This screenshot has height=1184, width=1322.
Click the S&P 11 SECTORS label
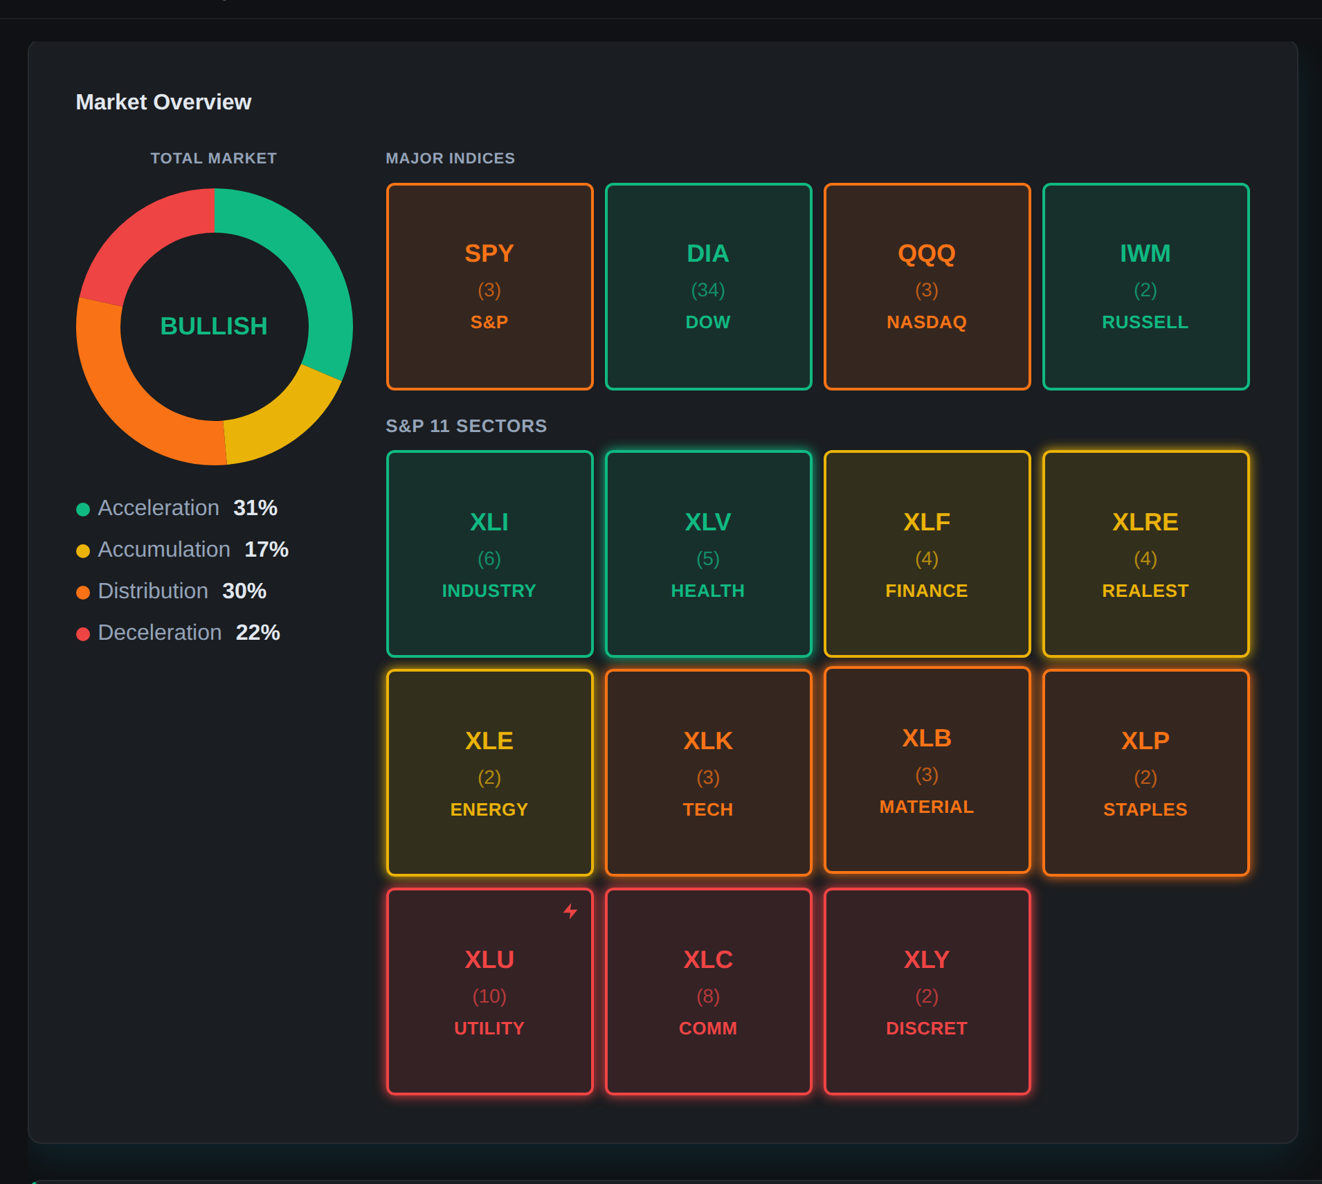[467, 426]
